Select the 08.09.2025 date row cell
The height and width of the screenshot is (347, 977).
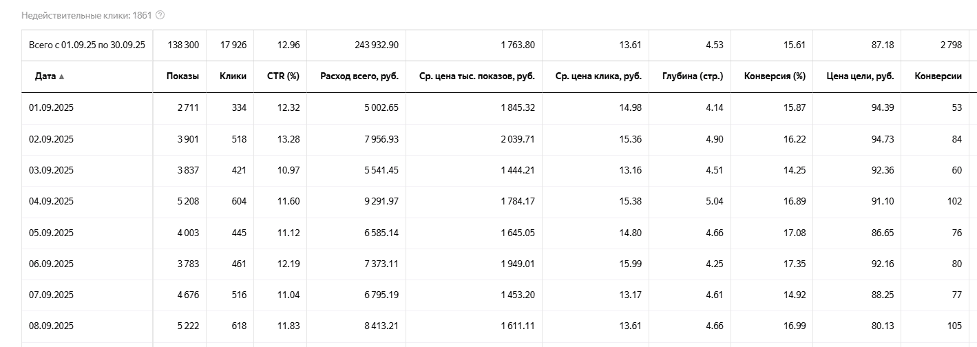pos(51,326)
